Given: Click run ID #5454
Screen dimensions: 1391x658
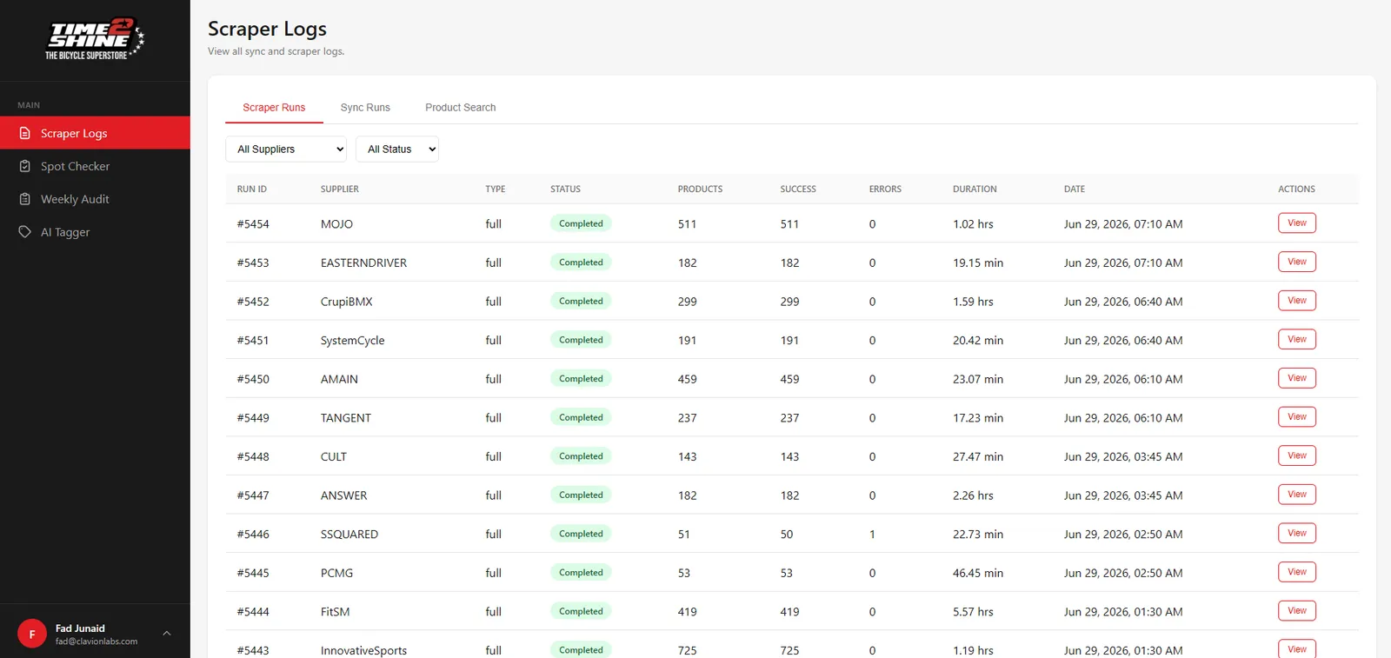Looking at the screenshot, I should (253, 224).
